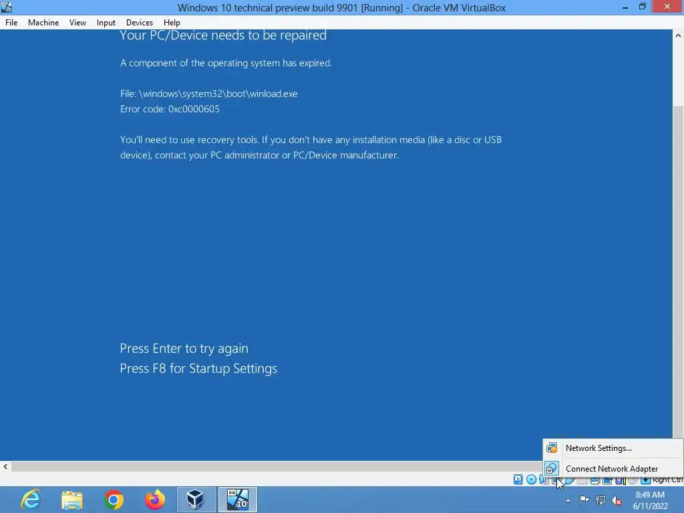Toggle Connect Network Adapter checkbox entry

pyautogui.click(x=613, y=468)
